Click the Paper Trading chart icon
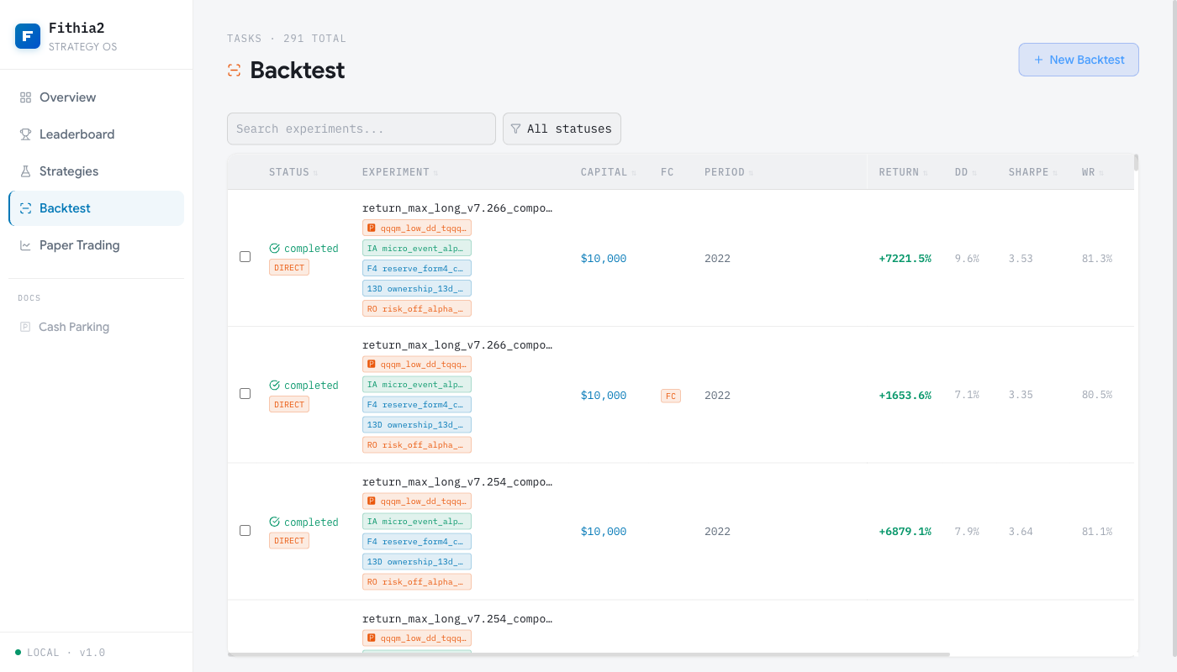Image resolution: width=1177 pixels, height=672 pixels. pos(25,245)
